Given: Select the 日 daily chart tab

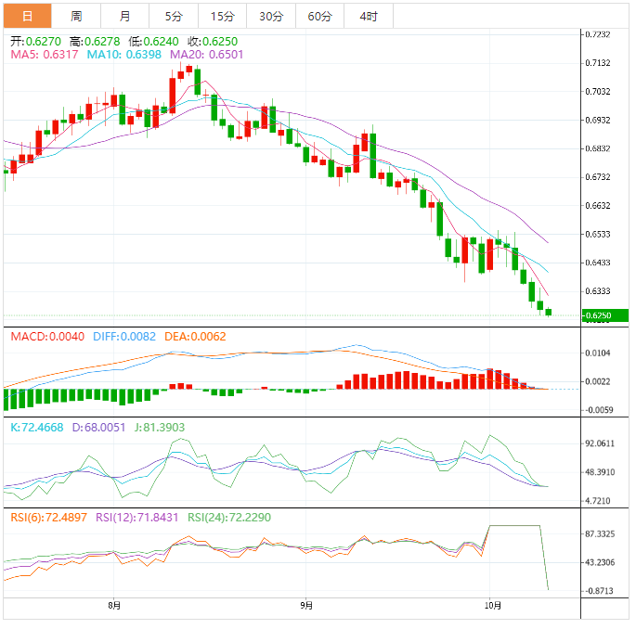Looking at the screenshot, I should point(27,16).
